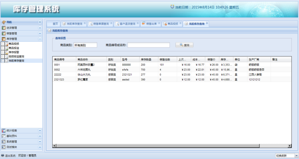
Task: Click the 进货管理 panel icon
Action: click(4, 28)
